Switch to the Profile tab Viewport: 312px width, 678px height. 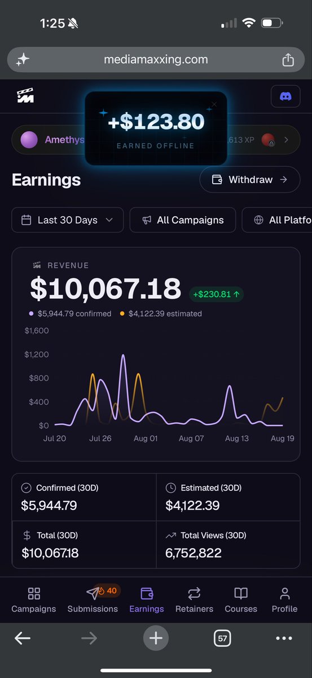coord(284,600)
